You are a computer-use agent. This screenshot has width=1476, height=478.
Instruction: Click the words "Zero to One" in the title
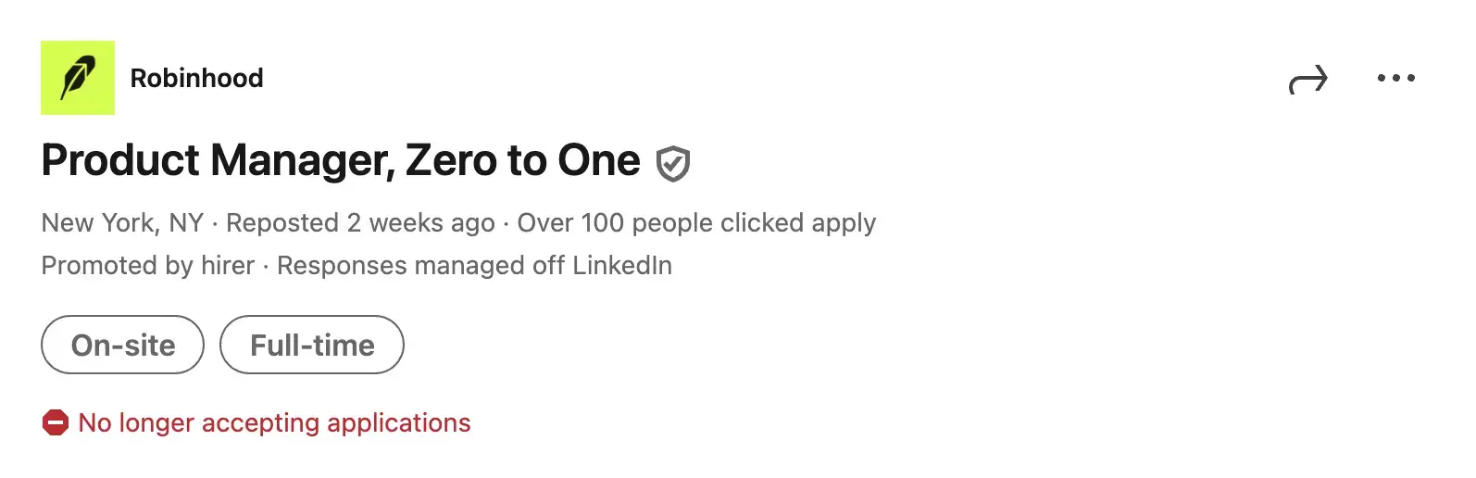(523, 161)
